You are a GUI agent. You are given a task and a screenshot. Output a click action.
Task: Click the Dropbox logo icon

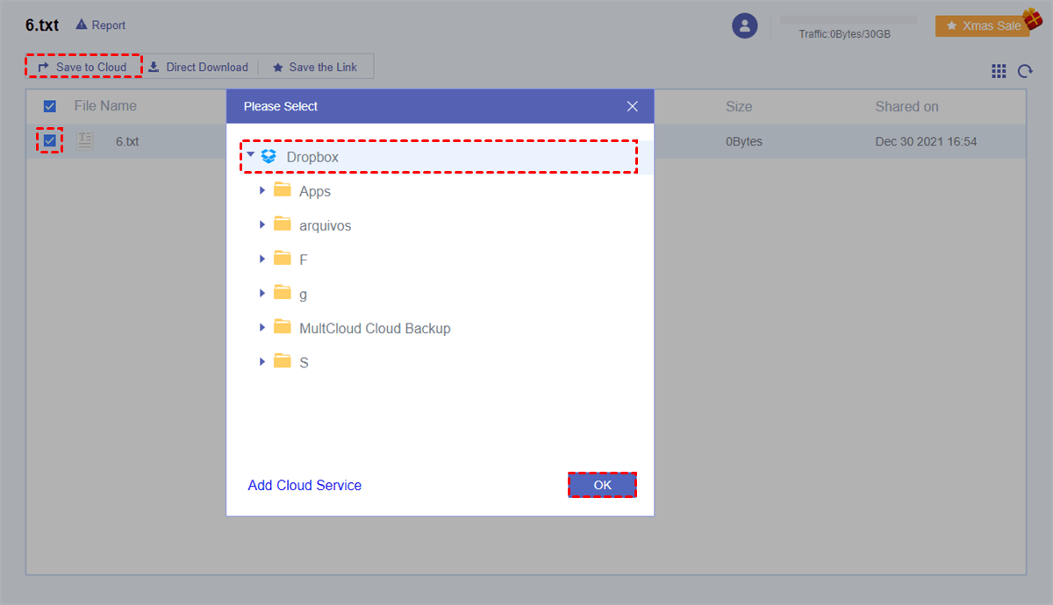269,157
